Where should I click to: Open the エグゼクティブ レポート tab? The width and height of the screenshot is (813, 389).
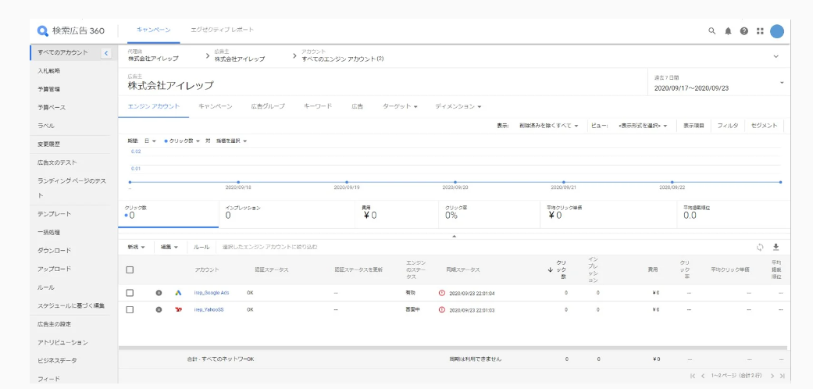coord(222,30)
